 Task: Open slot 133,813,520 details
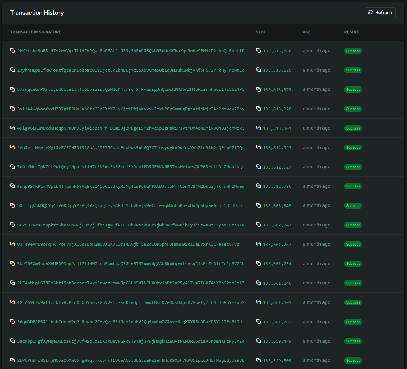coord(277,70)
